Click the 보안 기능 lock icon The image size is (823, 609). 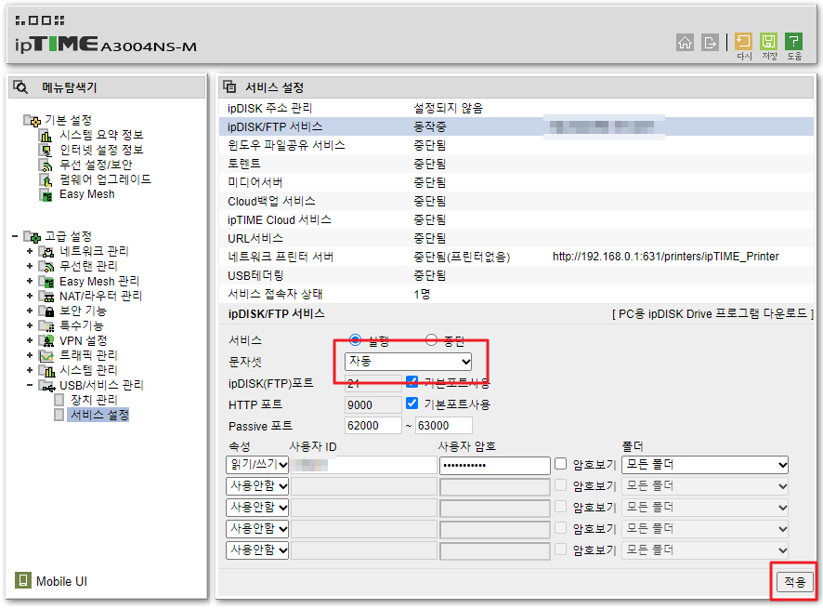coord(46,311)
